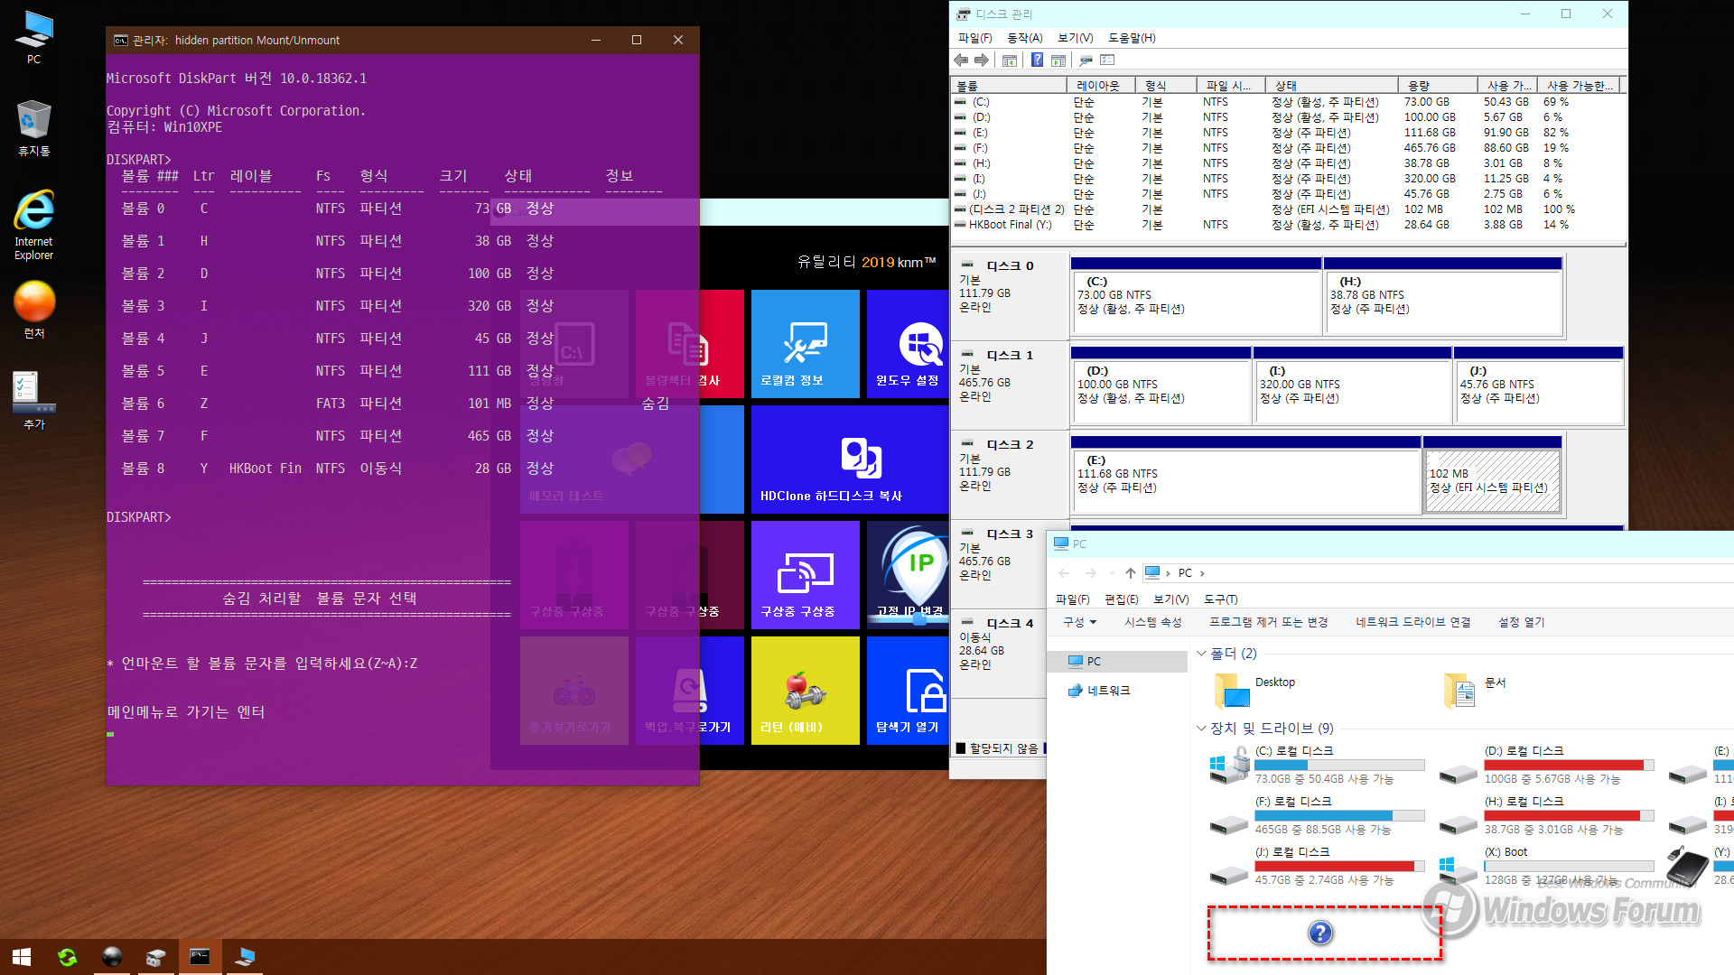Open the 구성 dropdown in explorer
Image resolution: width=1734 pixels, height=975 pixels.
[1079, 622]
